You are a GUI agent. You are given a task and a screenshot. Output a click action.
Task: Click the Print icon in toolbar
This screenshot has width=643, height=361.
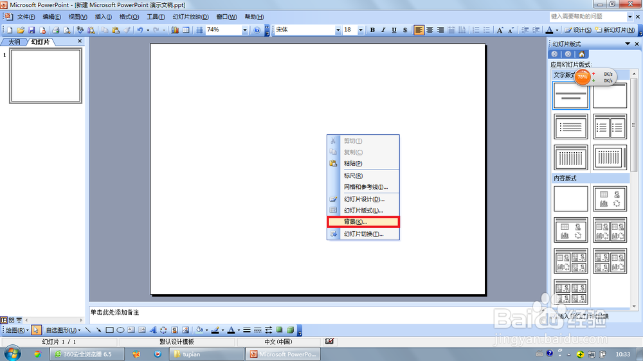56,30
